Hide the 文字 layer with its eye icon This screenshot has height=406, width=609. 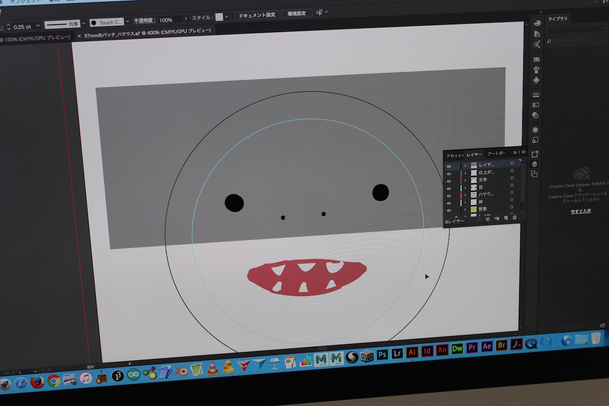click(x=449, y=180)
